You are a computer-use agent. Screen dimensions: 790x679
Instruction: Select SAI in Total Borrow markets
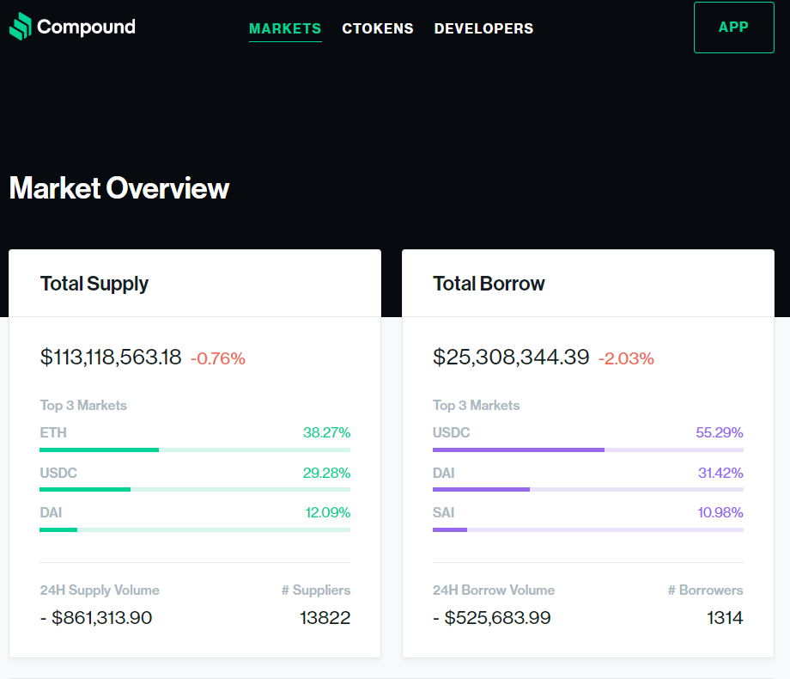click(x=444, y=513)
